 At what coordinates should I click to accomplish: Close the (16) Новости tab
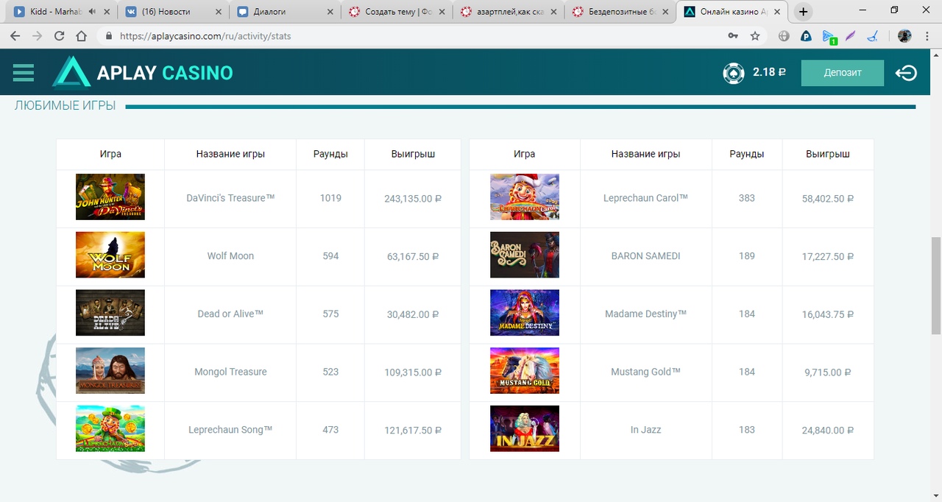pyautogui.click(x=218, y=12)
